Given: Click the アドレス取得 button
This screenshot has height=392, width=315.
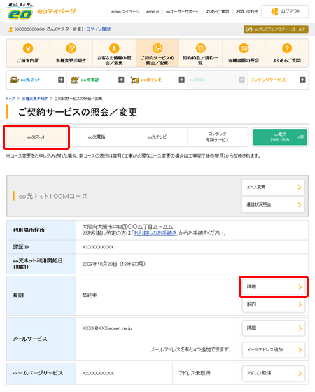Looking at the screenshot, I should pos(274,374).
